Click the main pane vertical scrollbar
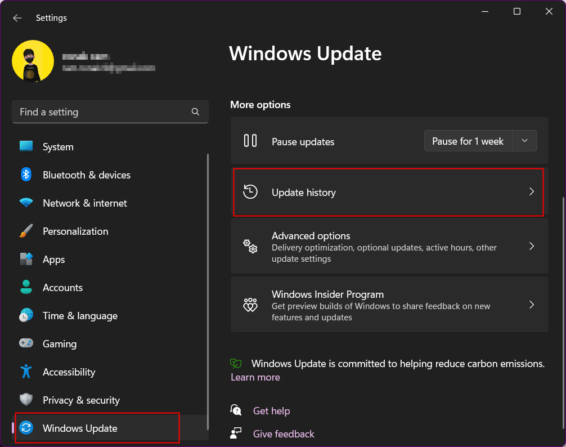Viewport: 566px width, 447px height. [x=563, y=314]
